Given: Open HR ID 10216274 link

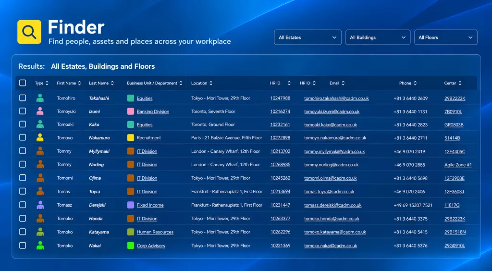Looking at the screenshot, I should coord(280,111).
